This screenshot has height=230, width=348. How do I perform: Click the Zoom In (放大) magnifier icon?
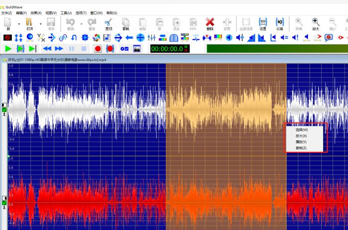click(316, 23)
